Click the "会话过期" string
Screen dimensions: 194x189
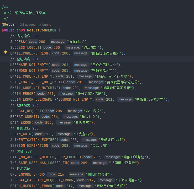coord(99,146)
